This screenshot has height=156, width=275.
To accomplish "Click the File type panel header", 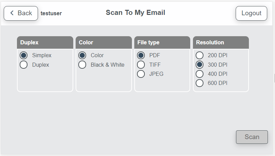I will pos(162,43).
